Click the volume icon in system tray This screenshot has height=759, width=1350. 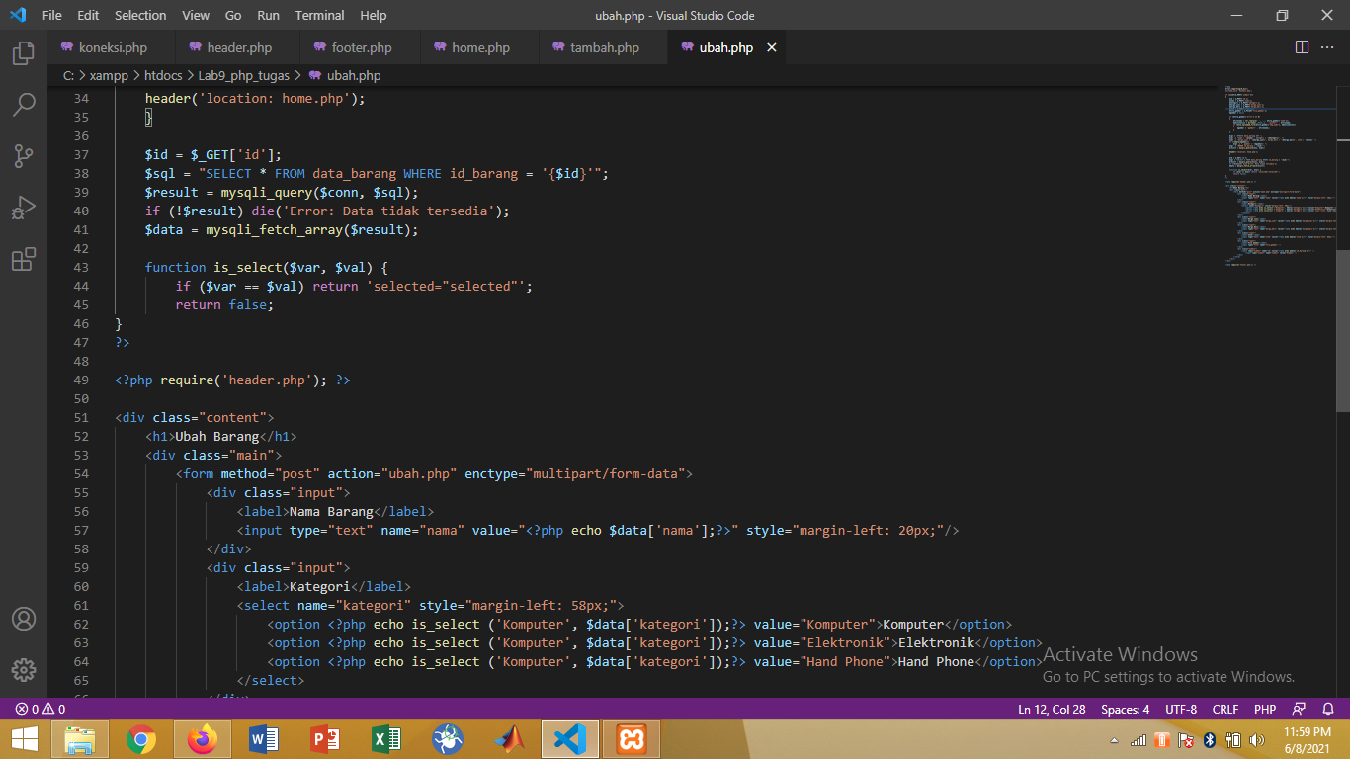click(1257, 739)
